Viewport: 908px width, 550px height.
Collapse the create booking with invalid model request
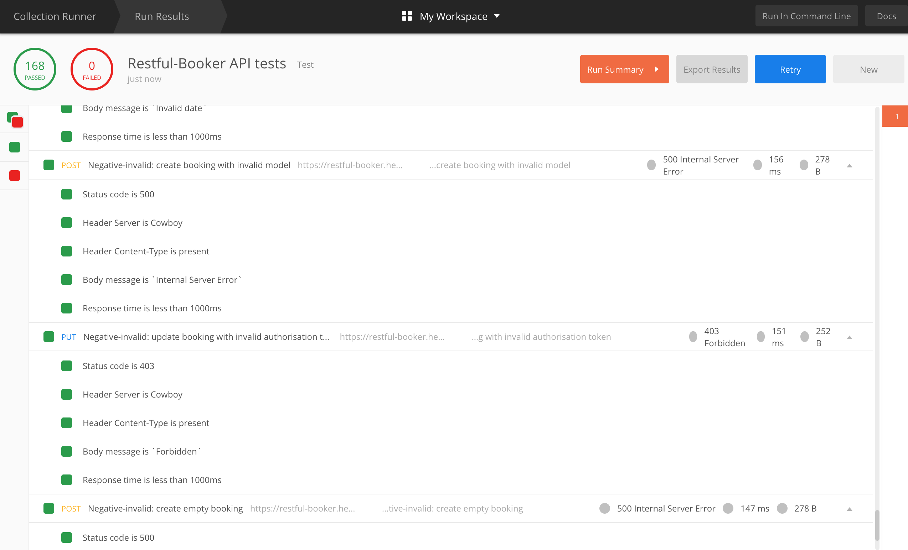(850, 166)
